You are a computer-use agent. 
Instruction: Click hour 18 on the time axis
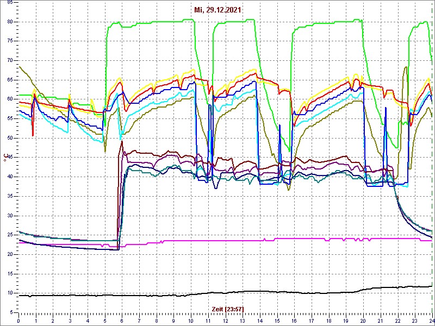(x=329, y=320)
